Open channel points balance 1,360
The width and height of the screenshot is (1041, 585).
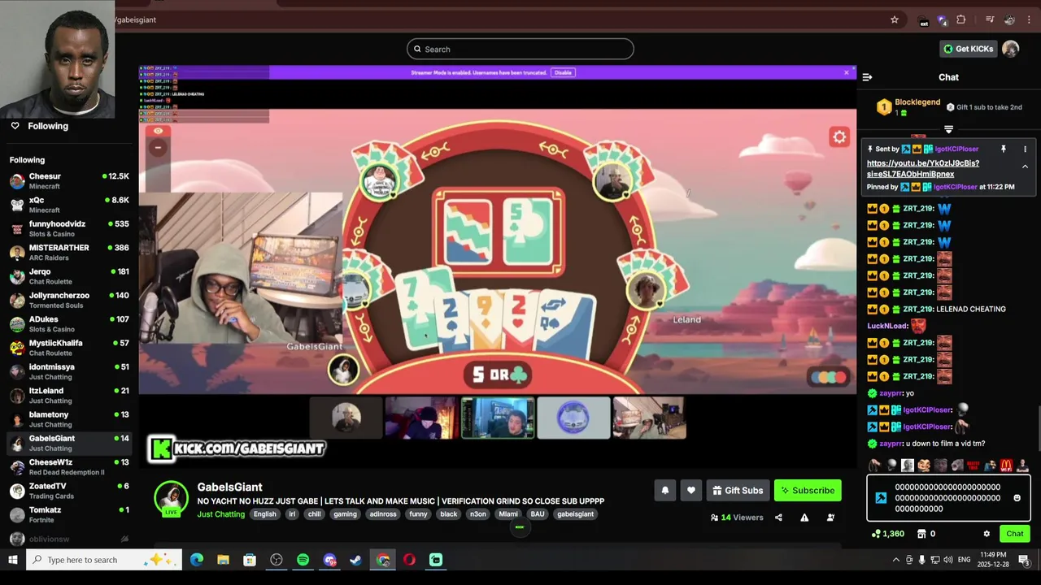point(887,534)
